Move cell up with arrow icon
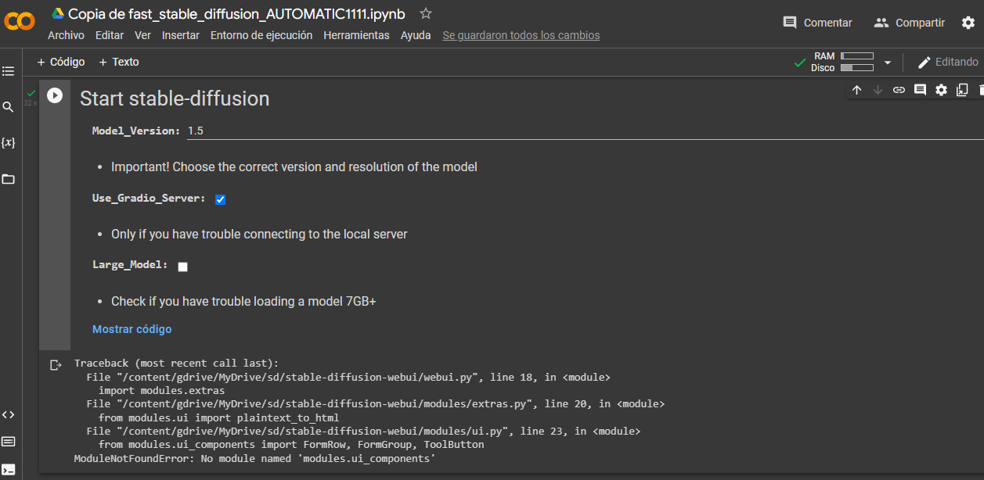This screenshot has width=984, height=480. 856,90
